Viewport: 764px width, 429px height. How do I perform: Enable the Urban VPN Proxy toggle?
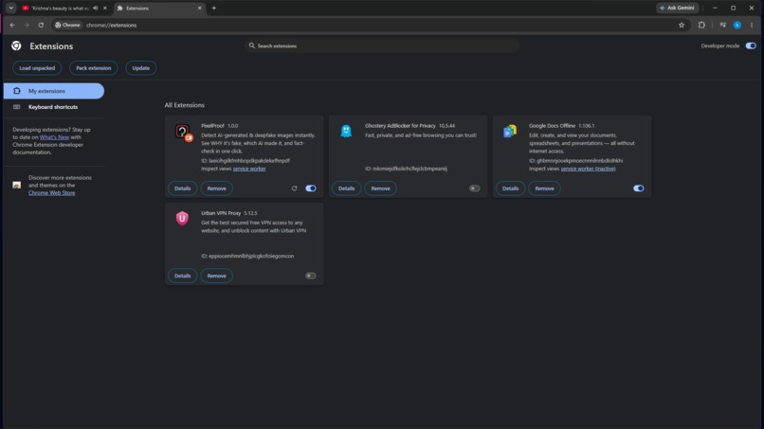click(310, 276)
